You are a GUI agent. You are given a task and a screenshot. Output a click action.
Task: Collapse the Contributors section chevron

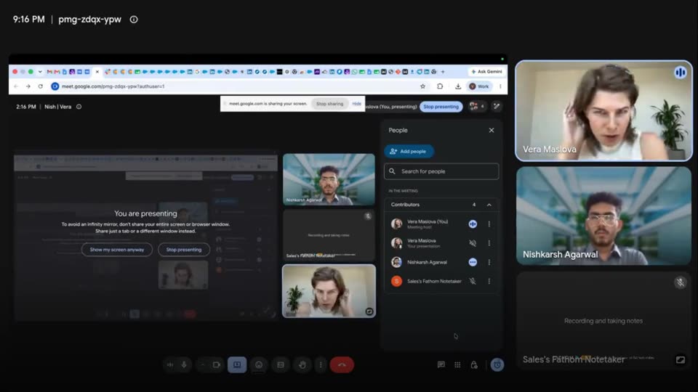tap(489, 205)
